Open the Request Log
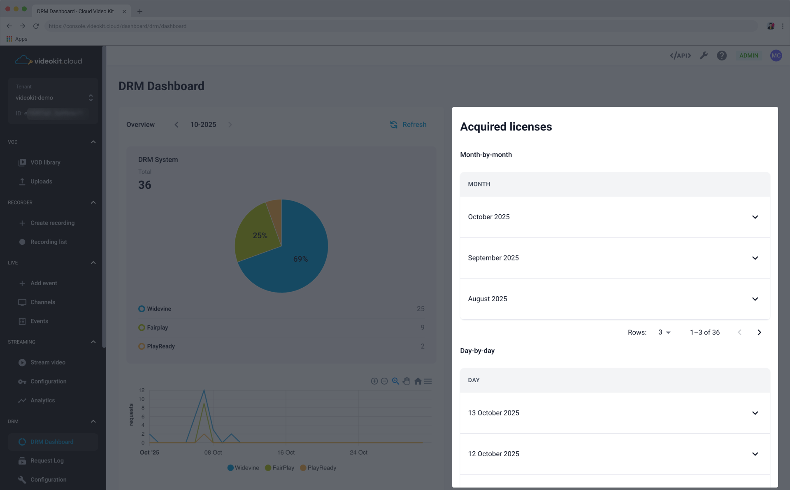Image resolution: width=790 pixels, height=490 pixels. 46,460
